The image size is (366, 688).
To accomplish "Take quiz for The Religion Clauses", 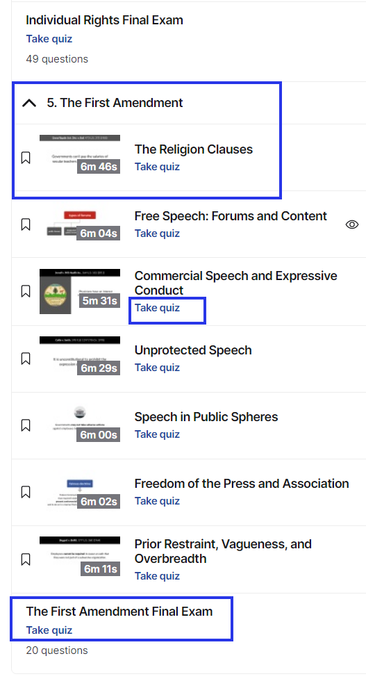I will point(158,167).
